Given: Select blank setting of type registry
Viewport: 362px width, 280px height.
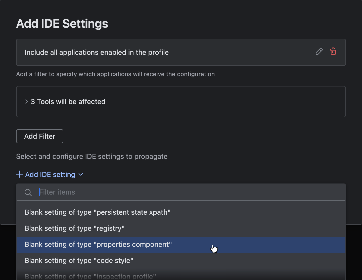Looking at the screenshot, I should (x=75, y=228).
